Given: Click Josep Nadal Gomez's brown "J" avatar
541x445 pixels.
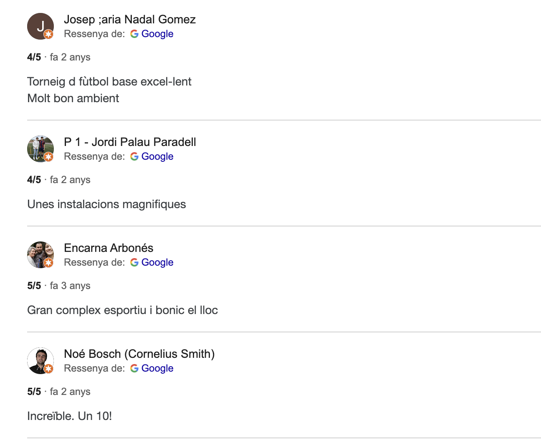Looking at the screenshot, I should click(x=40, y=26).
